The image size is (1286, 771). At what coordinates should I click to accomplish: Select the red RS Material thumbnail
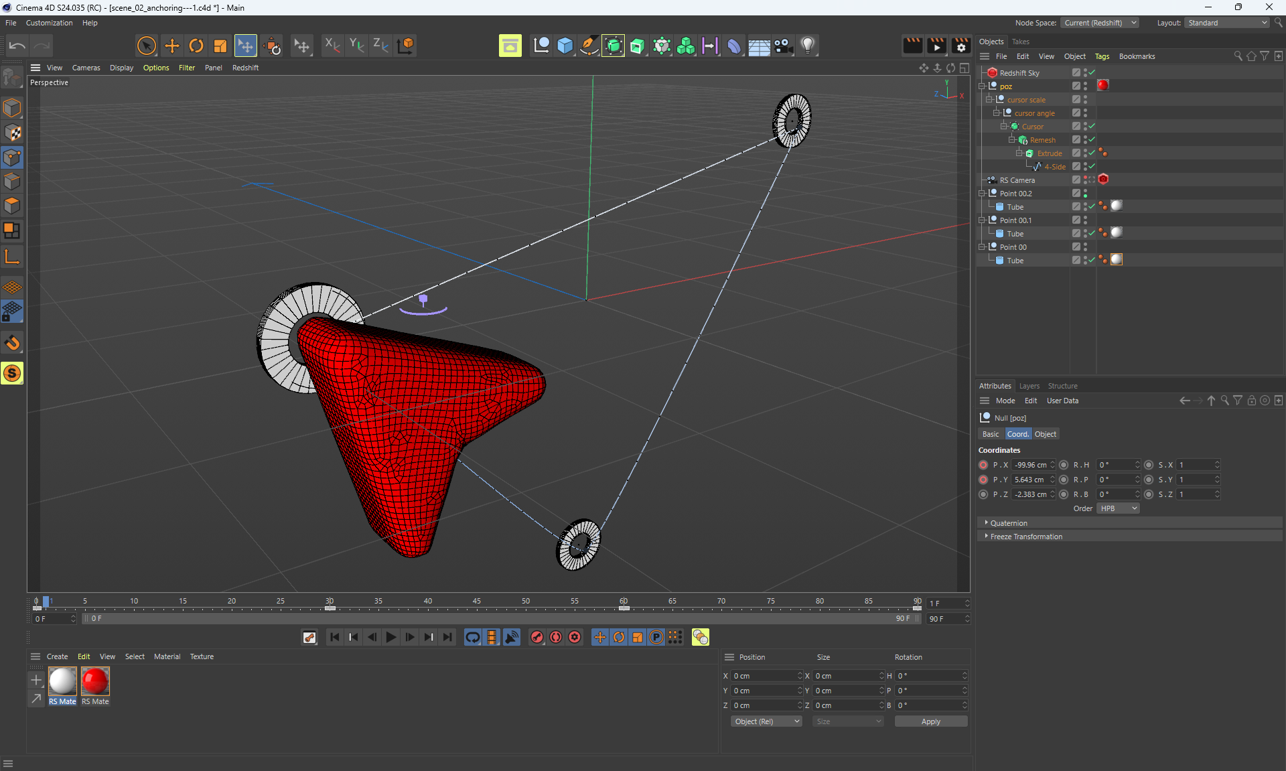tap(95, 681)
